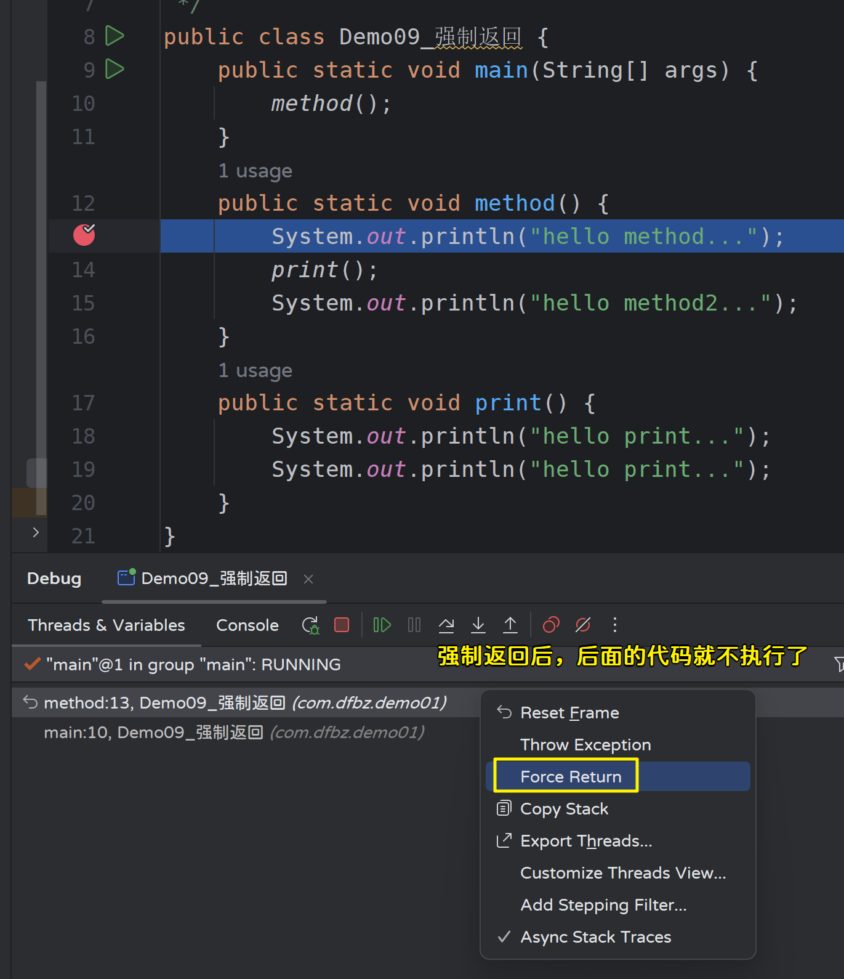Close the Demo09_强制返回 debug tab
The image size is (844, 979).
click(x=308, y=579)
